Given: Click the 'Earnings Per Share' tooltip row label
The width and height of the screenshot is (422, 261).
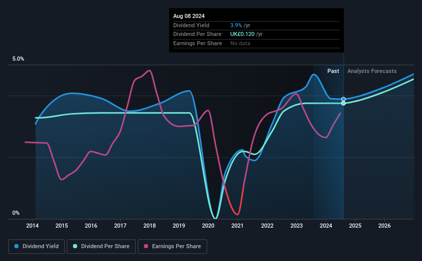Looking at the screenshot, I should tap(197, 43).
